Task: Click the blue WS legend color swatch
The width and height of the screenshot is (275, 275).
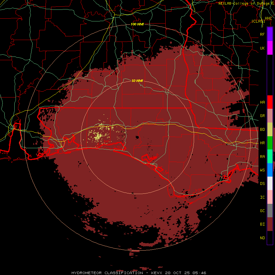Action: (x=270, y=170)
